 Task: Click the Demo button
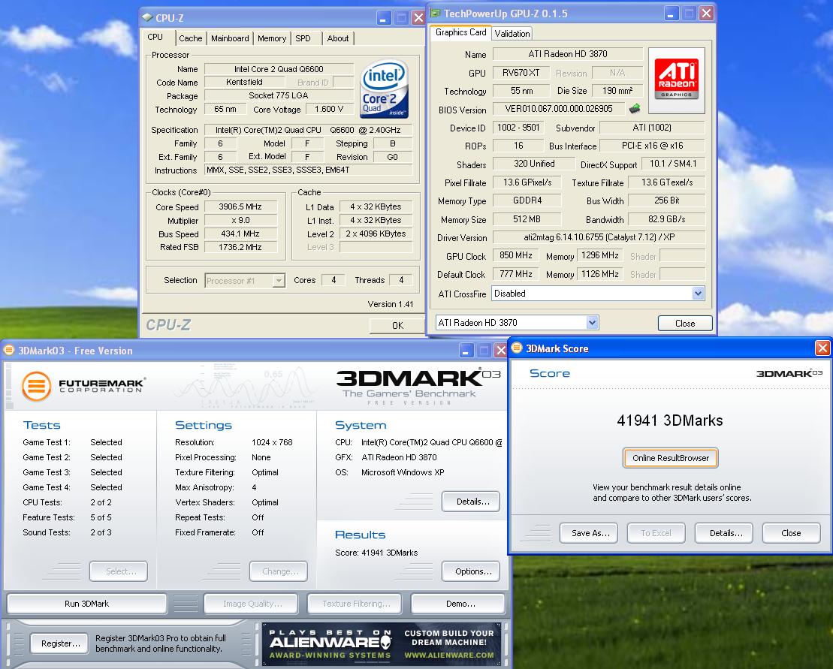pos(458,604)
